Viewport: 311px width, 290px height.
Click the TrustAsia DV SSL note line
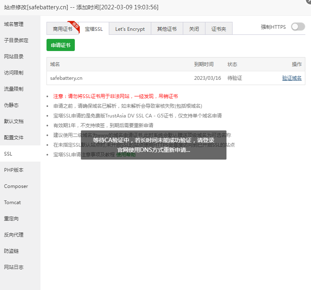coord(138,115)
